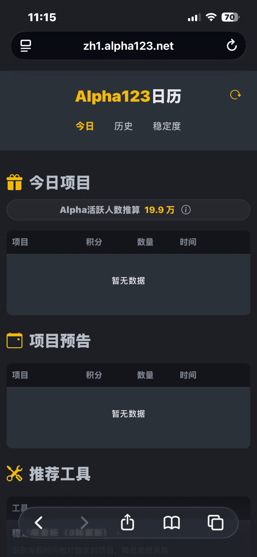The height and width of the screenshot is (557, 257).
Task: Tap the zh1.alpha123.net address bar
Action: [128, 46]
